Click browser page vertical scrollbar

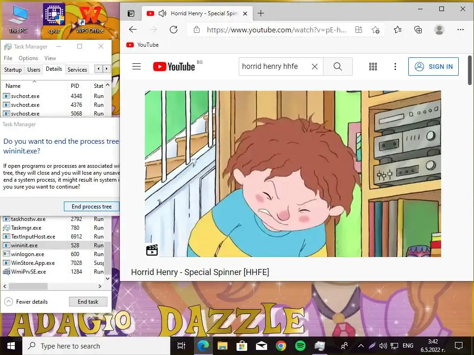click(x=470, y=70)
